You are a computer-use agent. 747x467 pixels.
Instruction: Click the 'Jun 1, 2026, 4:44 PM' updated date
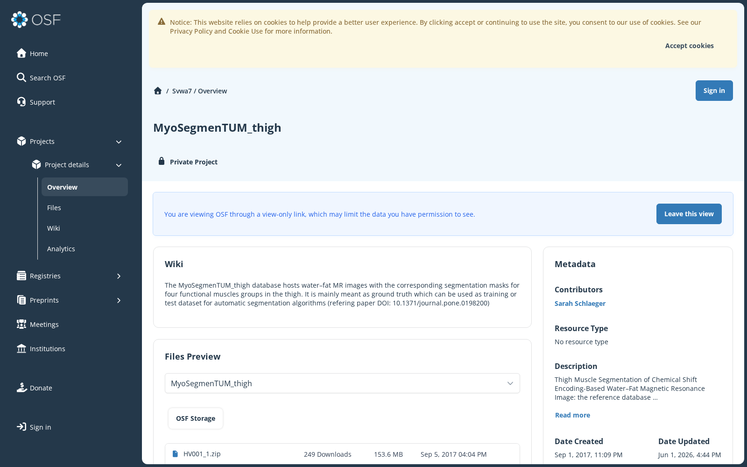coord(690,455)
